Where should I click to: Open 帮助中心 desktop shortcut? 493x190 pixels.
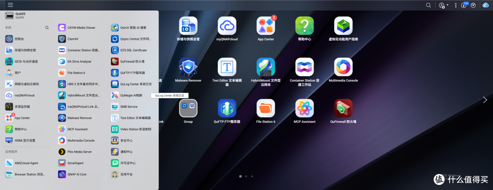pos(304,26)
